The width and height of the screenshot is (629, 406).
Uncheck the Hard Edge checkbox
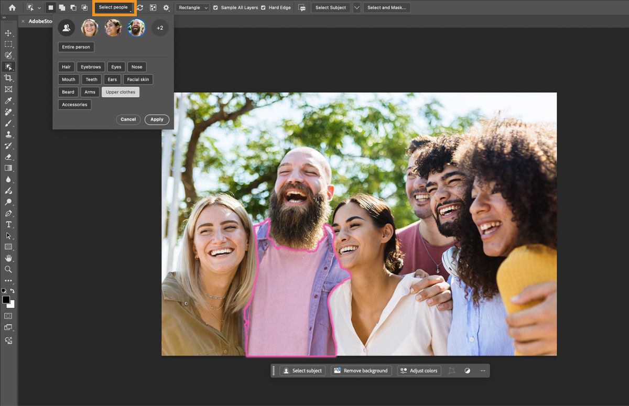point(263,8)
